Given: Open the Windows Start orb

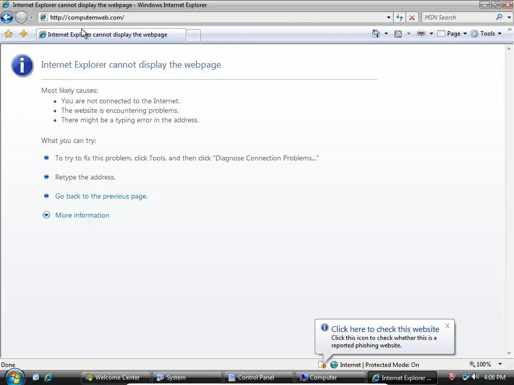Looking at the screenshot, I should tap(15, 377).
